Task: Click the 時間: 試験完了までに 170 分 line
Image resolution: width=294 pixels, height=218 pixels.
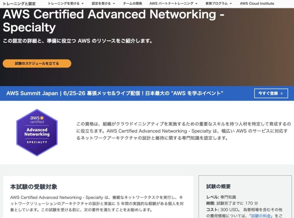Action: pos(232,203)
